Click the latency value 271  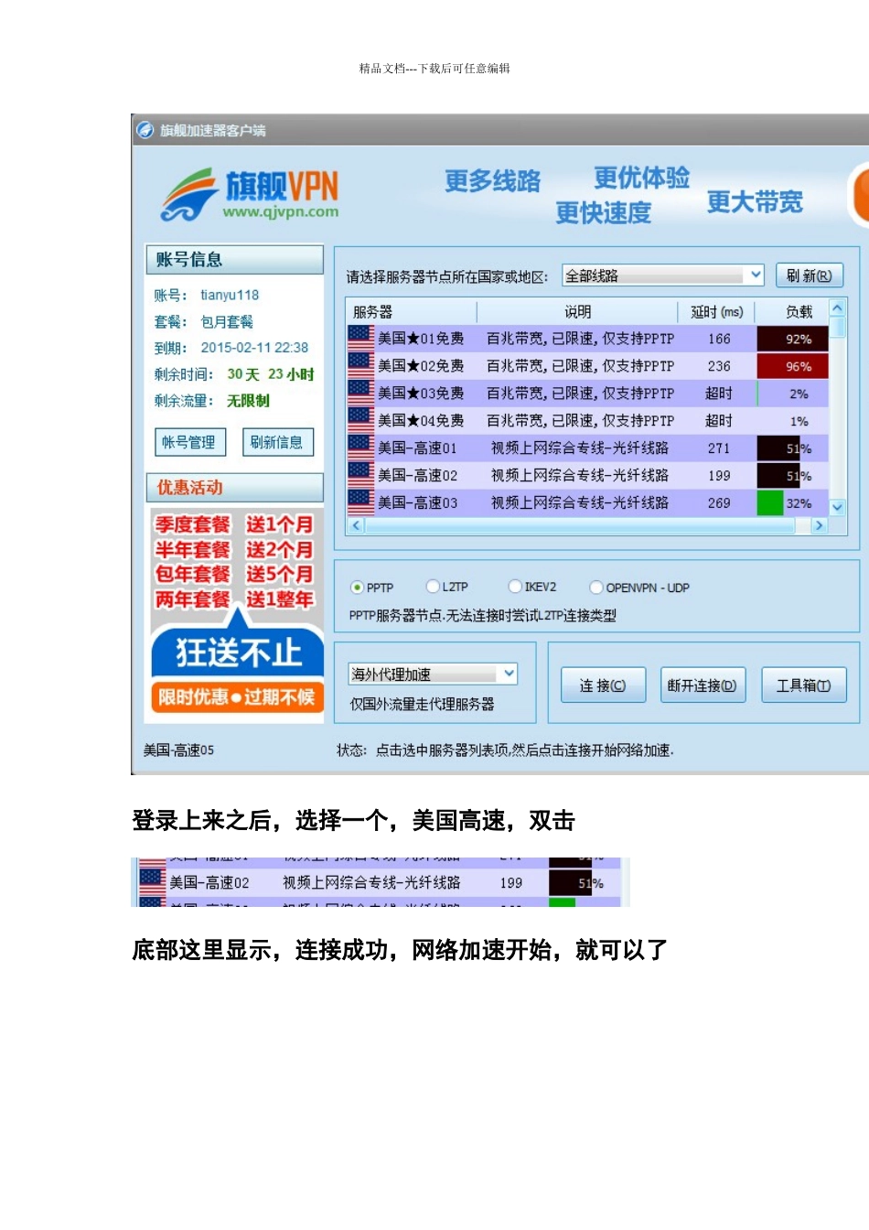point(719,448)
